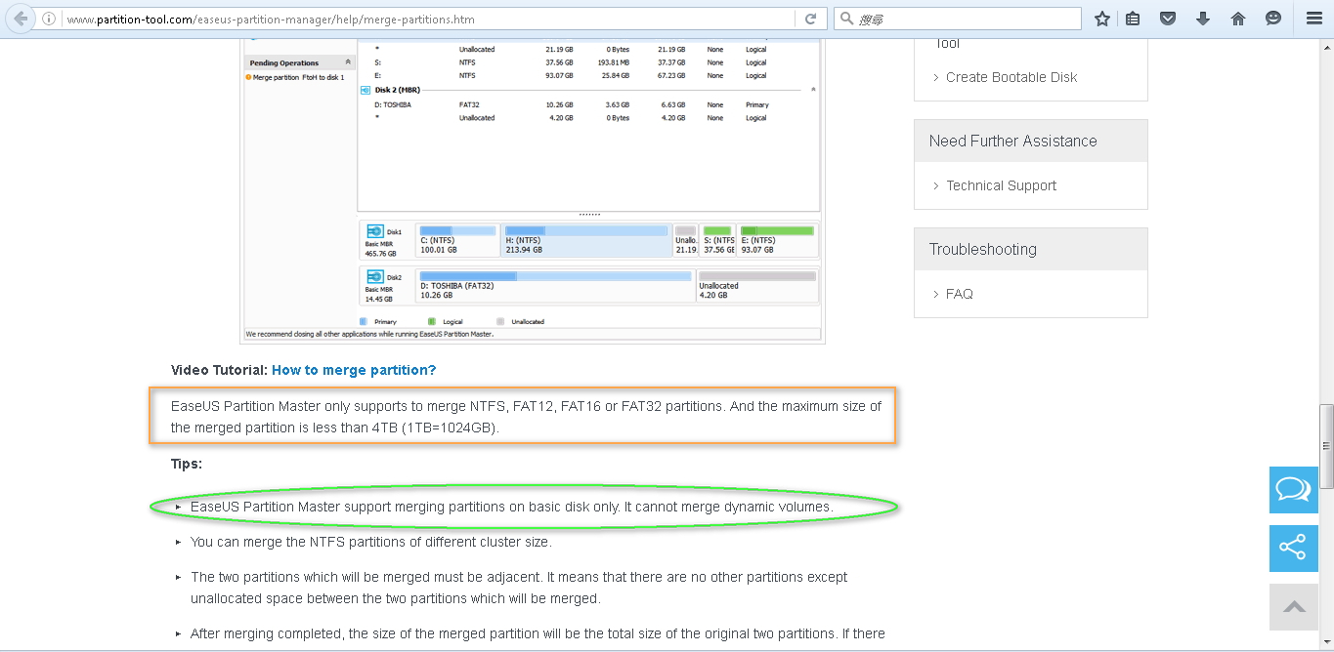The height and width of the screenshot is (652, 1334).
Task: Select the S: (NTFS) 37.56 GB partition block
Action: coord(718,240)
